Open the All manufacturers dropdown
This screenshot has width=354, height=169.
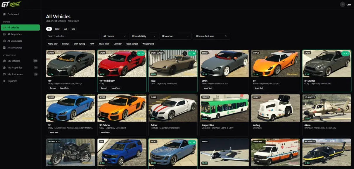(x=211, y=36)
